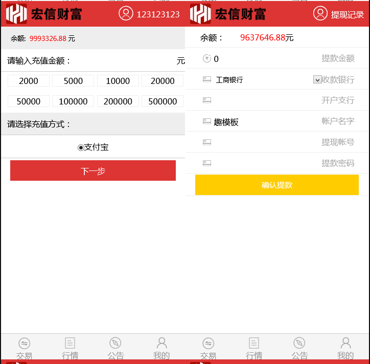Click the profile icon next to 提现记录
The image size is (370, 364).
point(320,14)
